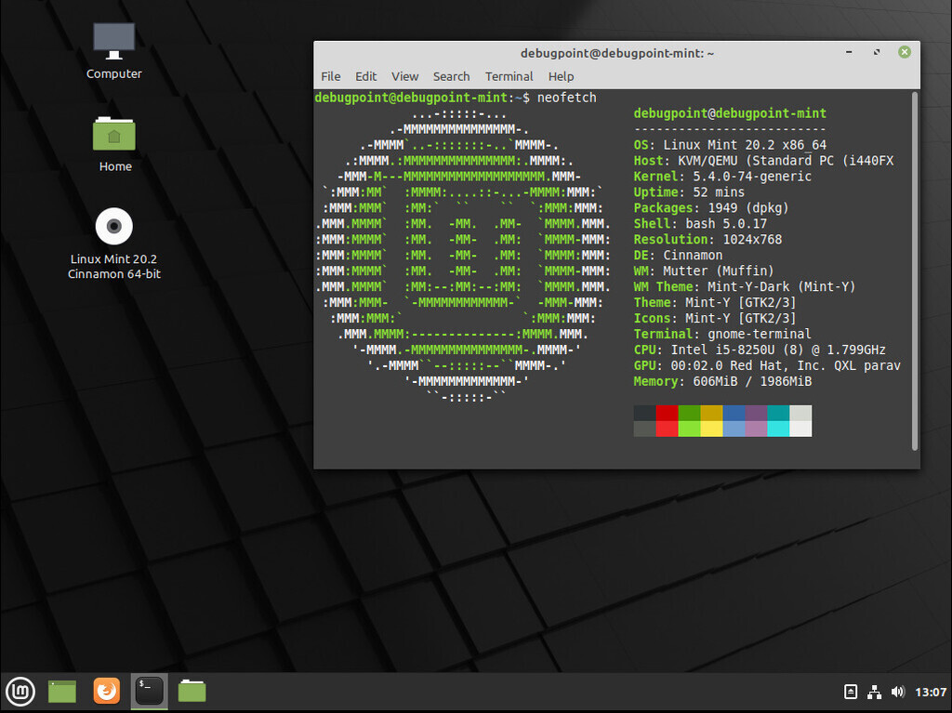The height and width of the screenshot is (713, 952).
Task: Open the terminal File menu
Action: click(330, 76)
